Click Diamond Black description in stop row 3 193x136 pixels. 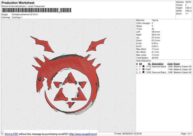(x=159, y=72)
